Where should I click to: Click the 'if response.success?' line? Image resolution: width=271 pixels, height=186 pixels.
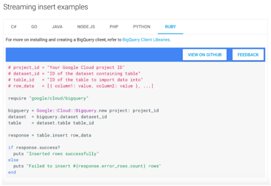(34, 148)
